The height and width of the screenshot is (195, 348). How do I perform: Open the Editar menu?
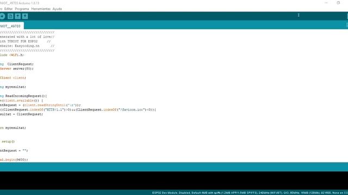9,9
